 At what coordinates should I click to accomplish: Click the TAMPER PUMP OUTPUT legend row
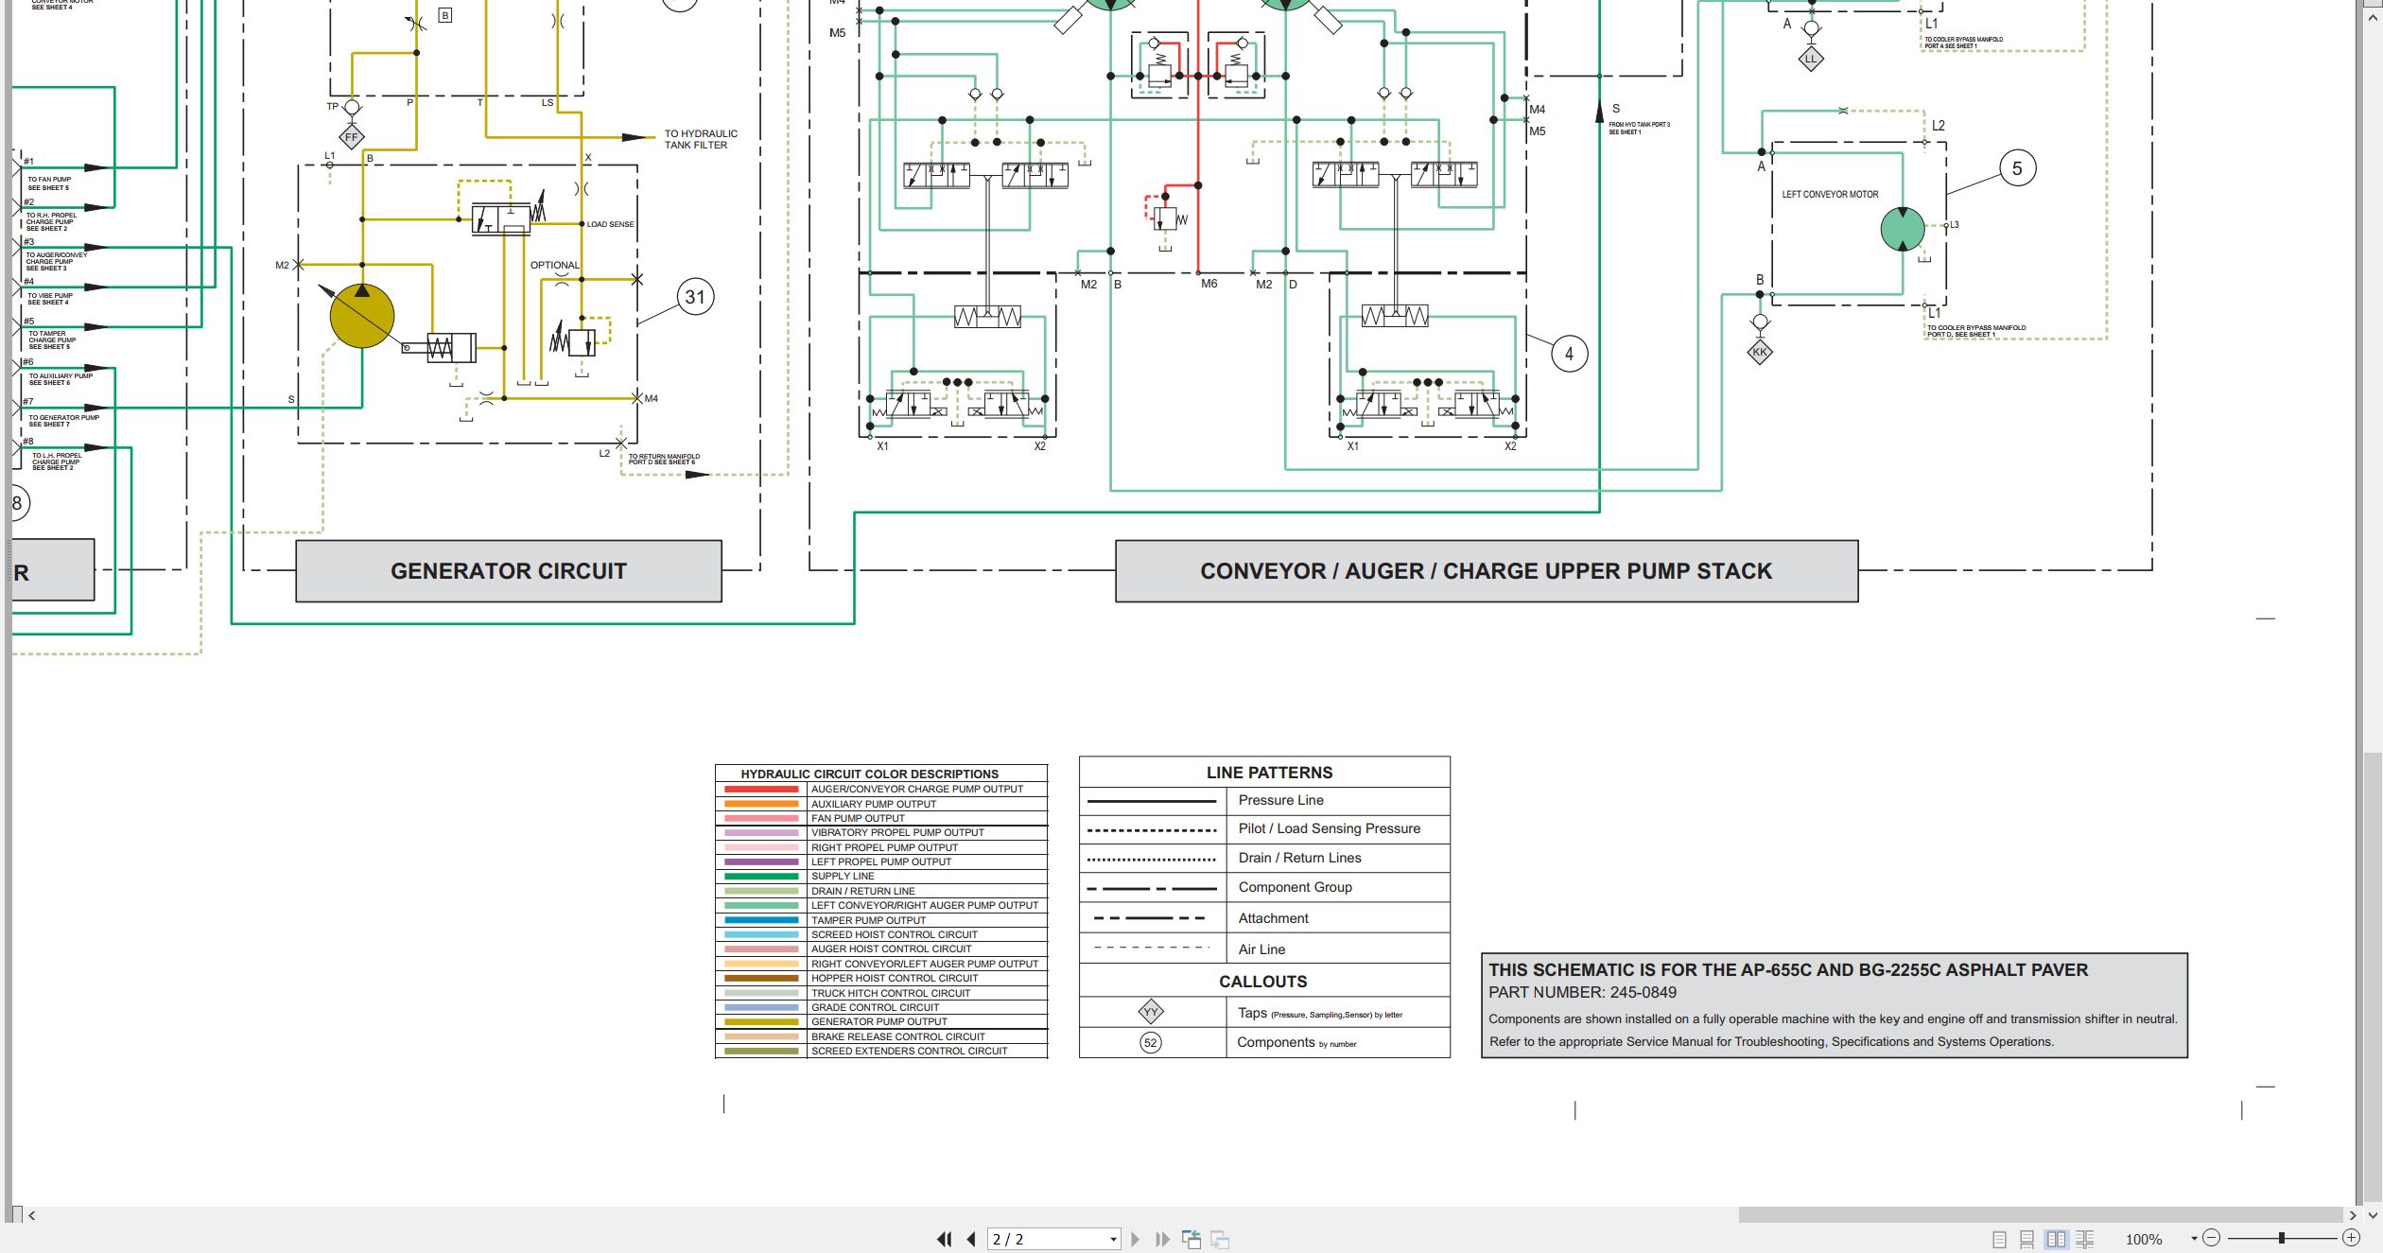point(881,920)
